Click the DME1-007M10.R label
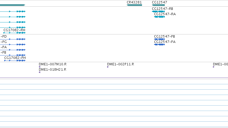This screenshot has height=128, width=228. pyautogui.click(x=53, y=64)
